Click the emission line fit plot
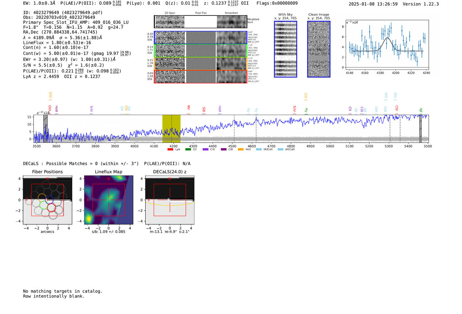The width and height of the screenshot is (462, 314). coord(387,45)
